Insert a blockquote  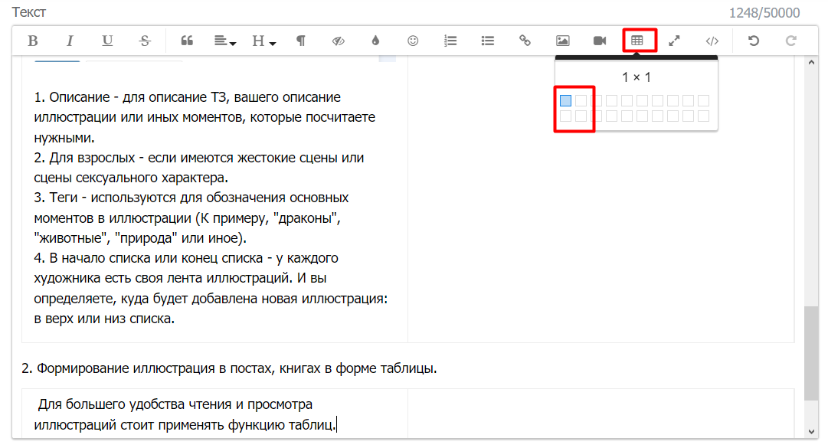[x=186, y=41]
